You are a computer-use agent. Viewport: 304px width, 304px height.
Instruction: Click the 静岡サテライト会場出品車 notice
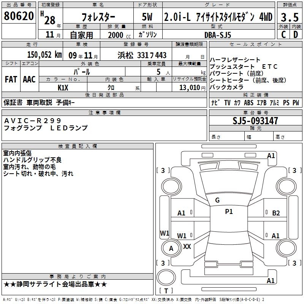tap(55, 284)
